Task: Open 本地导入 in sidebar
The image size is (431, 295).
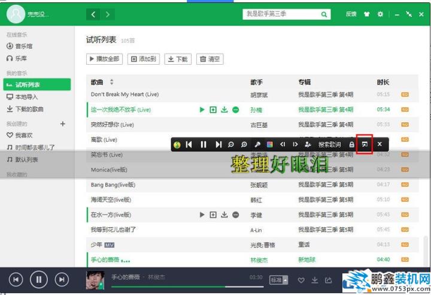Action: coord(22,97)
